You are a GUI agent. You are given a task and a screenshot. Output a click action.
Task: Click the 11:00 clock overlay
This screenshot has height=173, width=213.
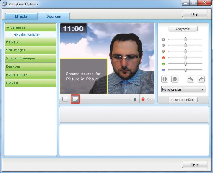pyautogui.click(x=73, y=29)
